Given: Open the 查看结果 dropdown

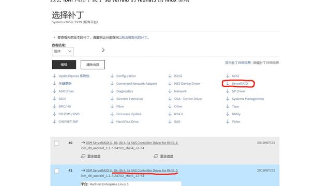Looking at the screenshot, I should 63,51.
